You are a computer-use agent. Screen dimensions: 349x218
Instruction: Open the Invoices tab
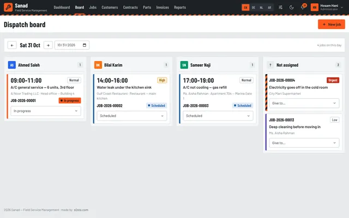[x=163, y=7]
